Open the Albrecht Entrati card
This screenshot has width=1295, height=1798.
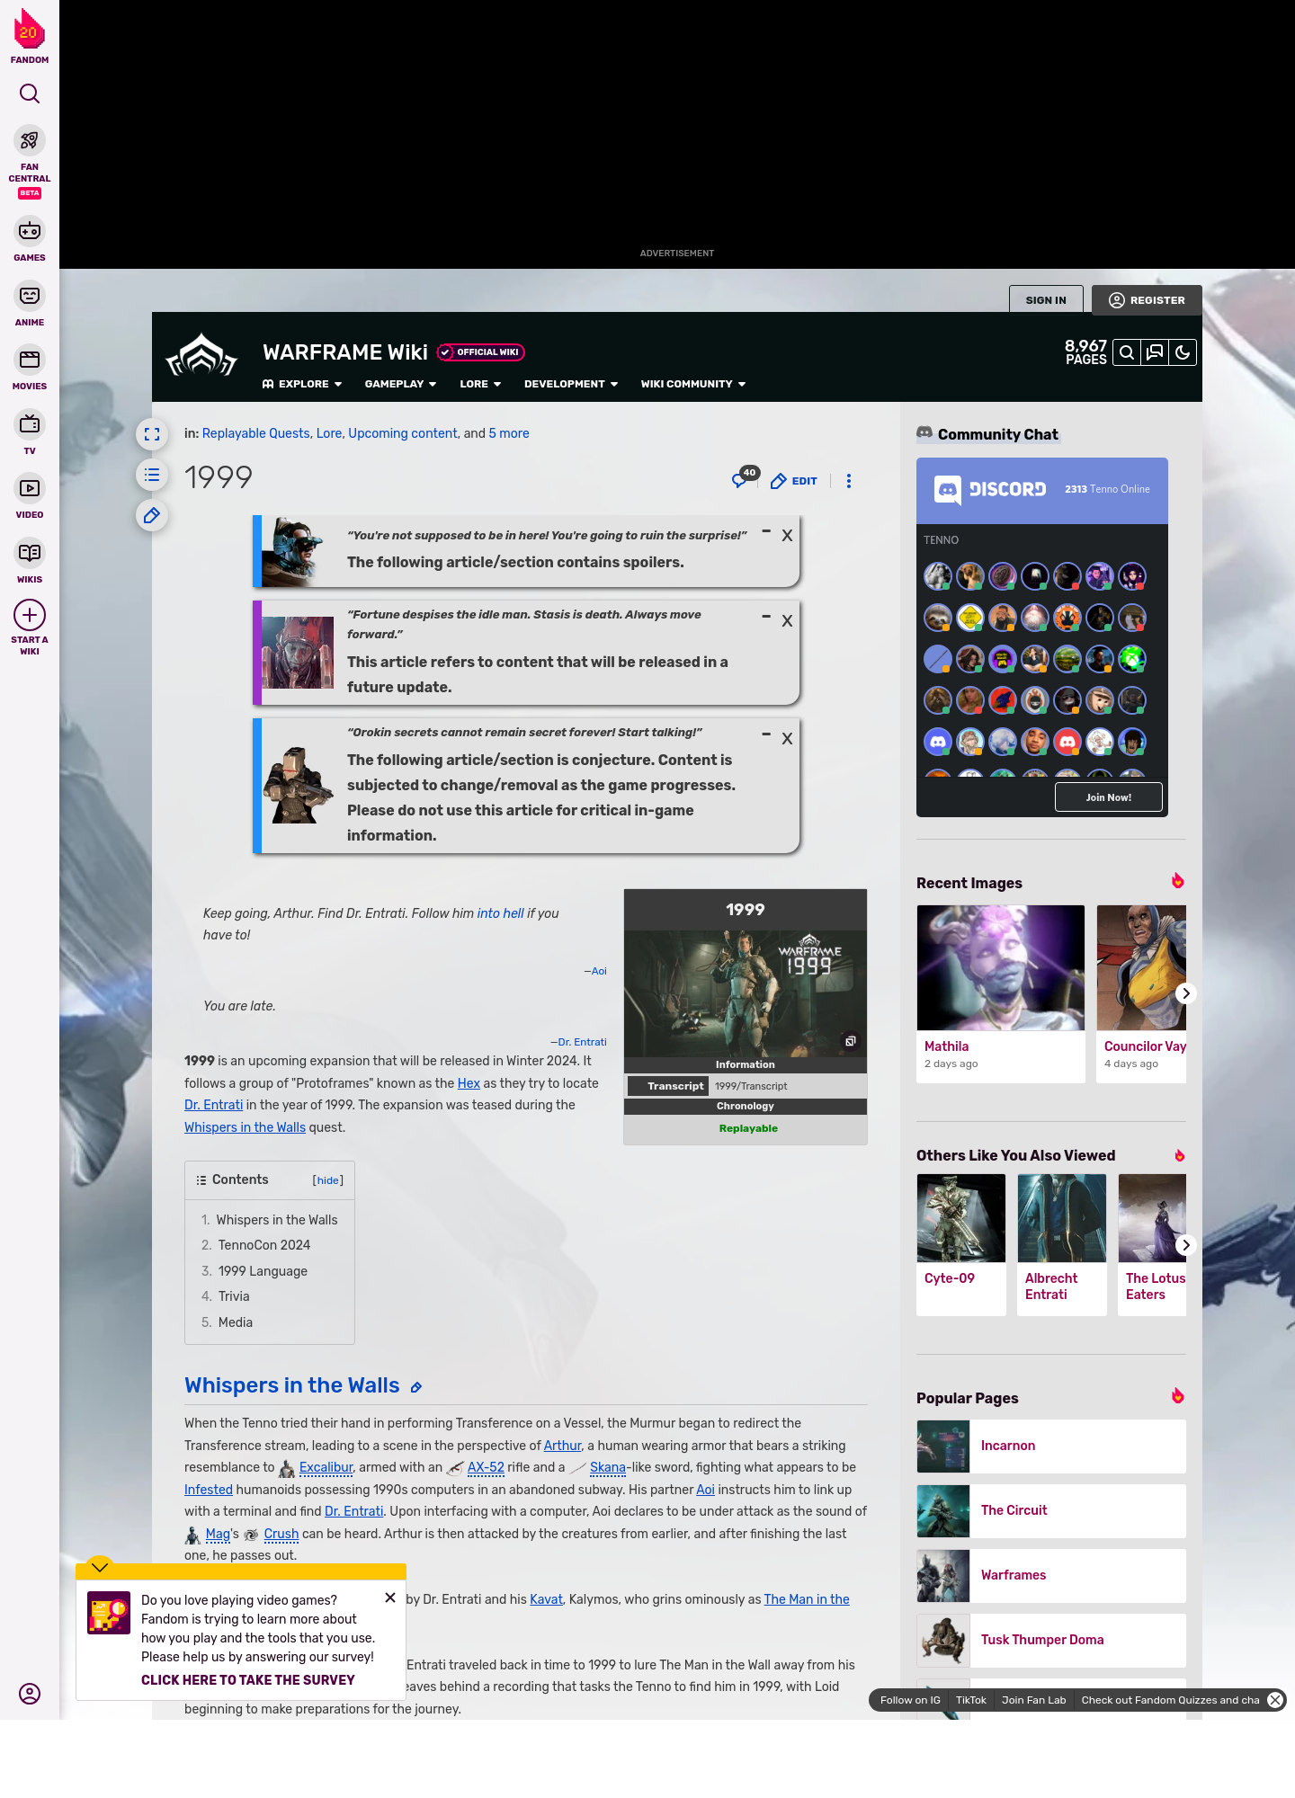1062,1244
